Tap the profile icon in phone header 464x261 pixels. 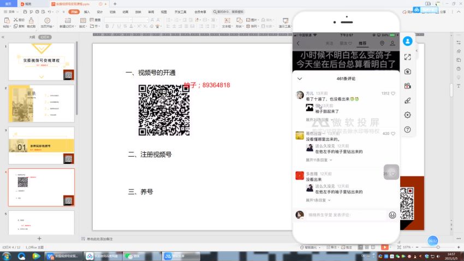pos(392,44)
